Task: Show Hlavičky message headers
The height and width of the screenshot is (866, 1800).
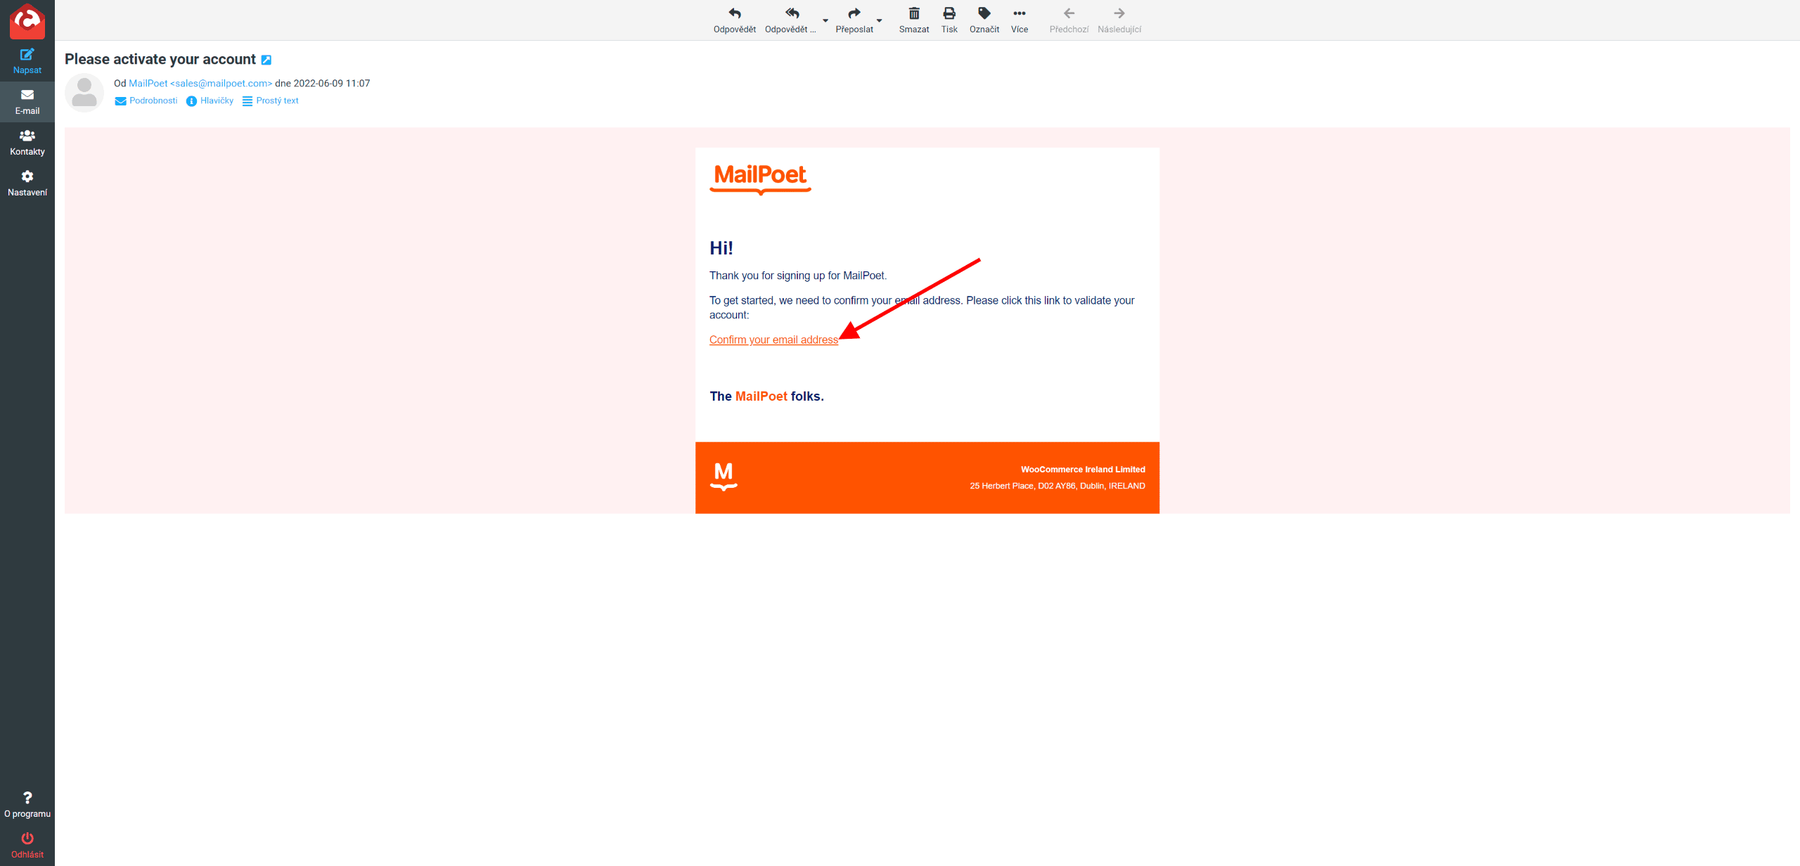Action: point(210,101)
